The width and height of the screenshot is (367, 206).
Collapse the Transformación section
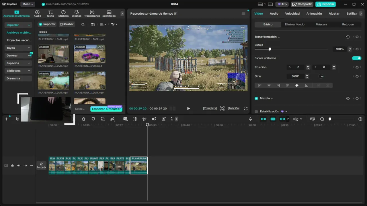click(279, 37)
